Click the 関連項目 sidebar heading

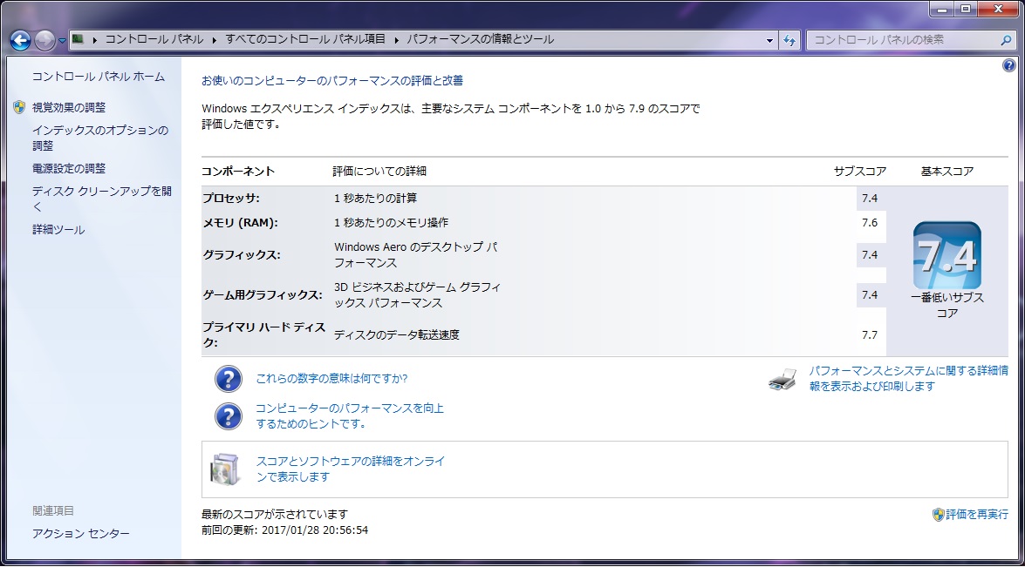pyautogui.click(x=53, y=511)
